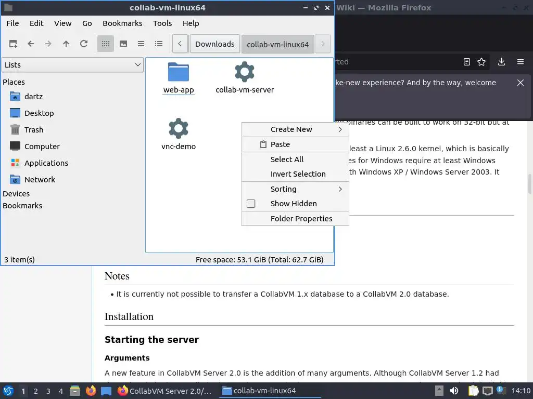Open Firefox downloads panel
This screenshot has height=399, width=533.
pos(501,62)
